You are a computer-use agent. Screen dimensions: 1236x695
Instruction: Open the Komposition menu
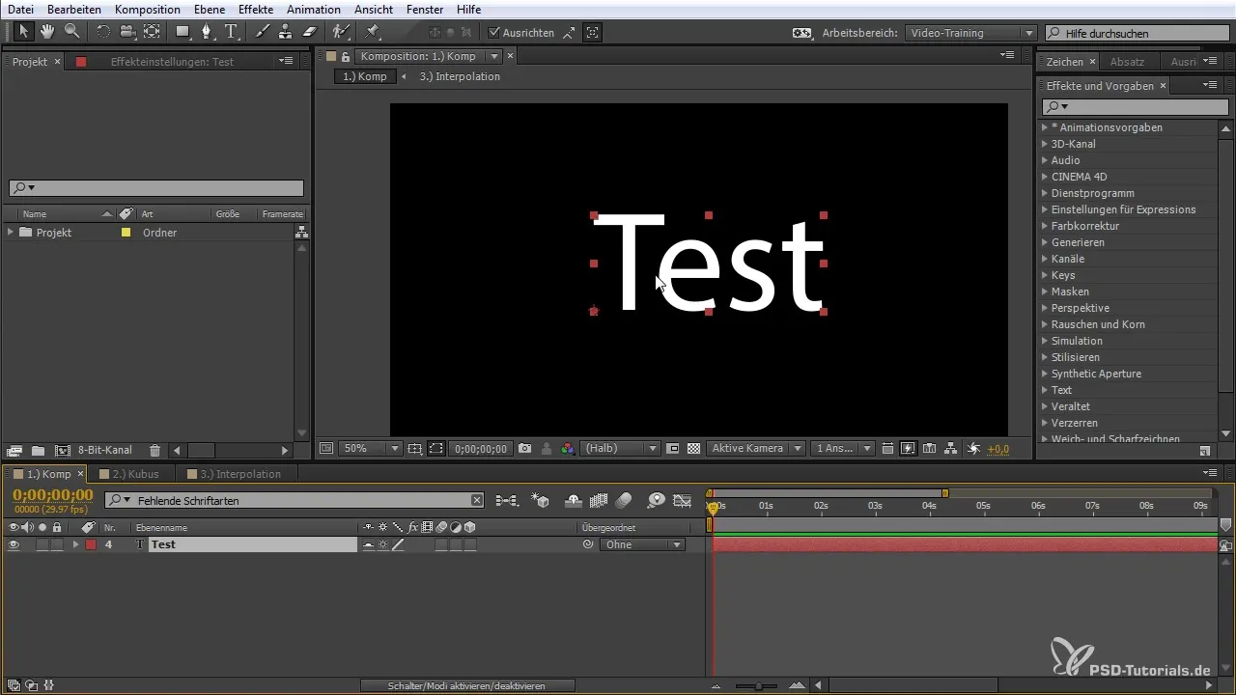pos(148,9)
